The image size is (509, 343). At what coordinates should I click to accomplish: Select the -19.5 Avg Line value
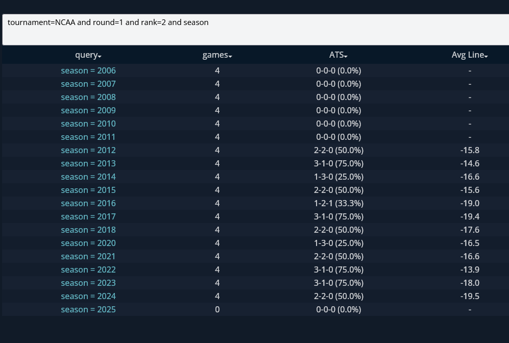click(x=470, y=297)
